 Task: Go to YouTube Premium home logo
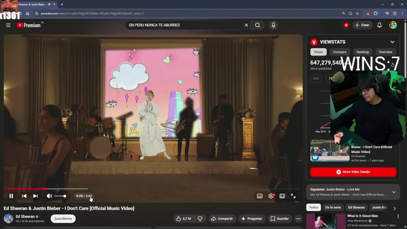29,25
